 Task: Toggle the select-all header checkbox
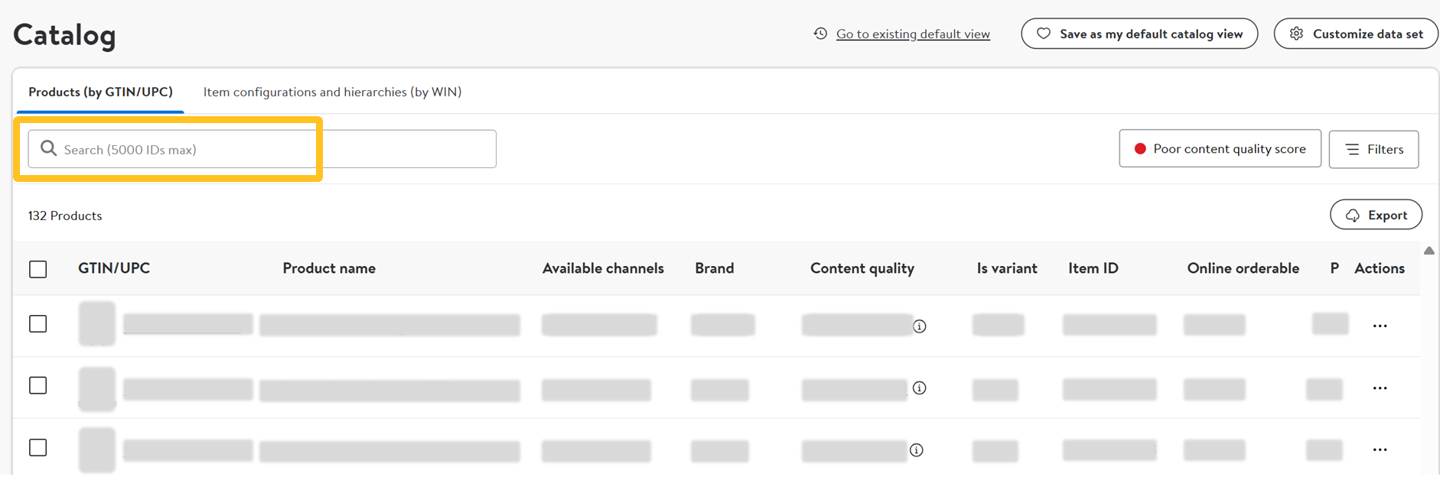(x=38, y=269)
